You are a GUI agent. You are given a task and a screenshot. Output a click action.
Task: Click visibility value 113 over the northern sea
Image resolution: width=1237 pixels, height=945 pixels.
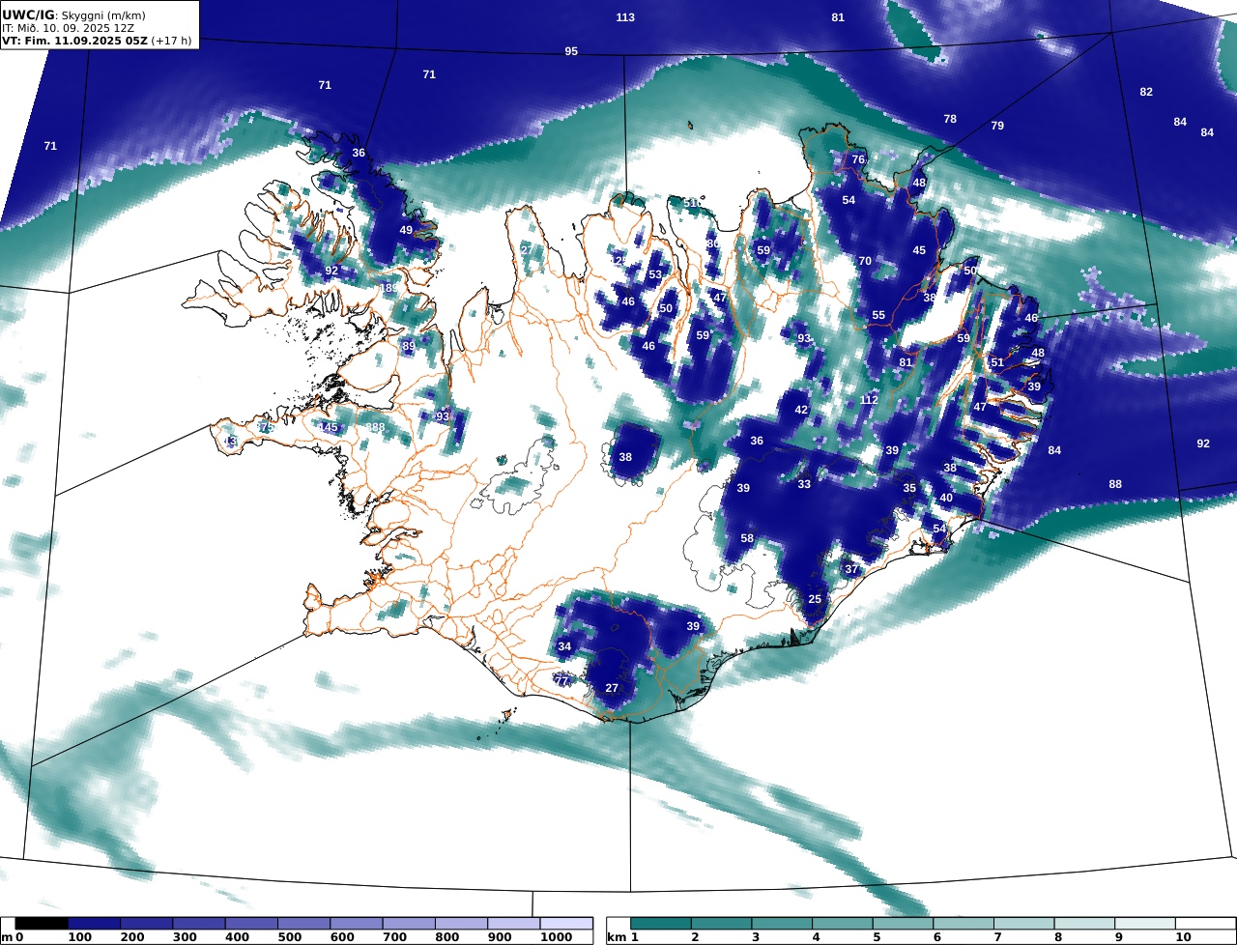625,17
